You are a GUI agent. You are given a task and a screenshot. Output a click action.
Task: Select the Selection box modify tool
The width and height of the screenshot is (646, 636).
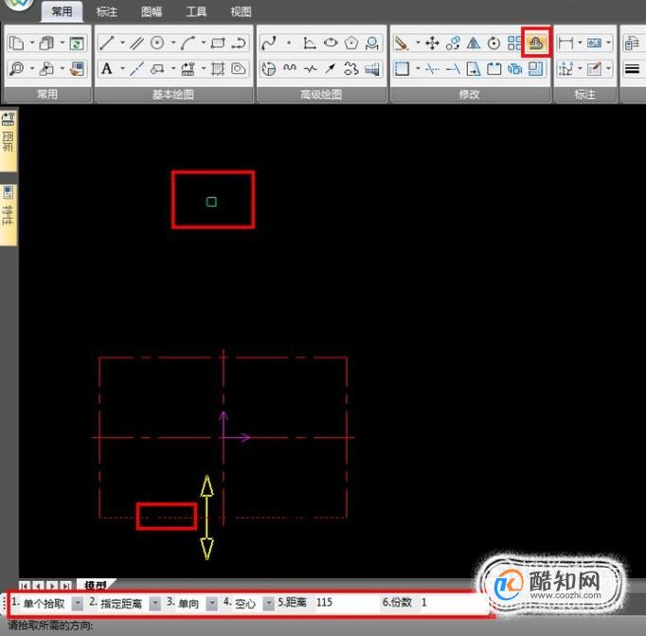click(402, 68)
